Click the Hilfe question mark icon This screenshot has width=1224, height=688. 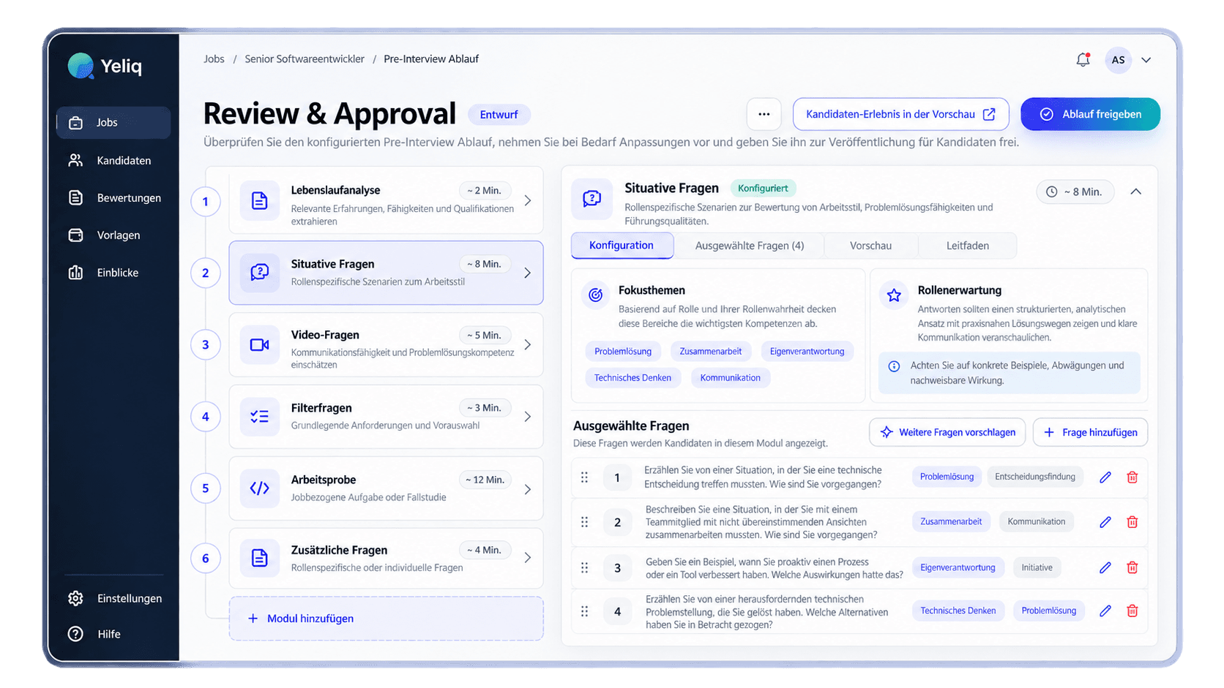tap(75, 634)
